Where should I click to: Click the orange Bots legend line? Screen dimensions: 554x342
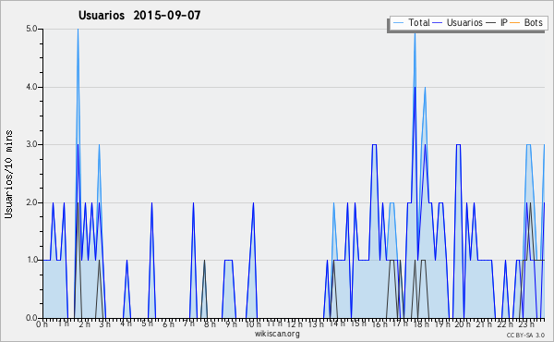point(515,22)
